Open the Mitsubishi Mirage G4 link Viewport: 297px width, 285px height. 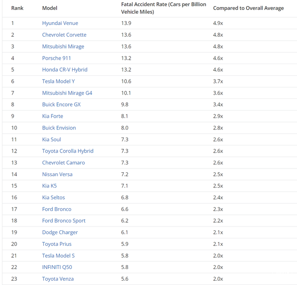tap(67, 93)
